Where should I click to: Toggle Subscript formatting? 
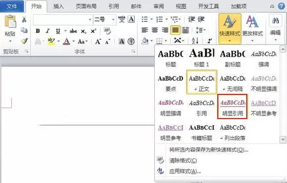pos(83,31)
